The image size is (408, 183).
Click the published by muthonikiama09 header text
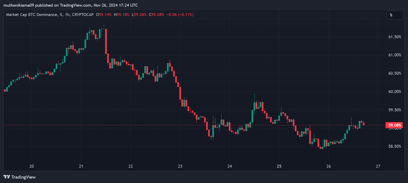pos(71,5)
